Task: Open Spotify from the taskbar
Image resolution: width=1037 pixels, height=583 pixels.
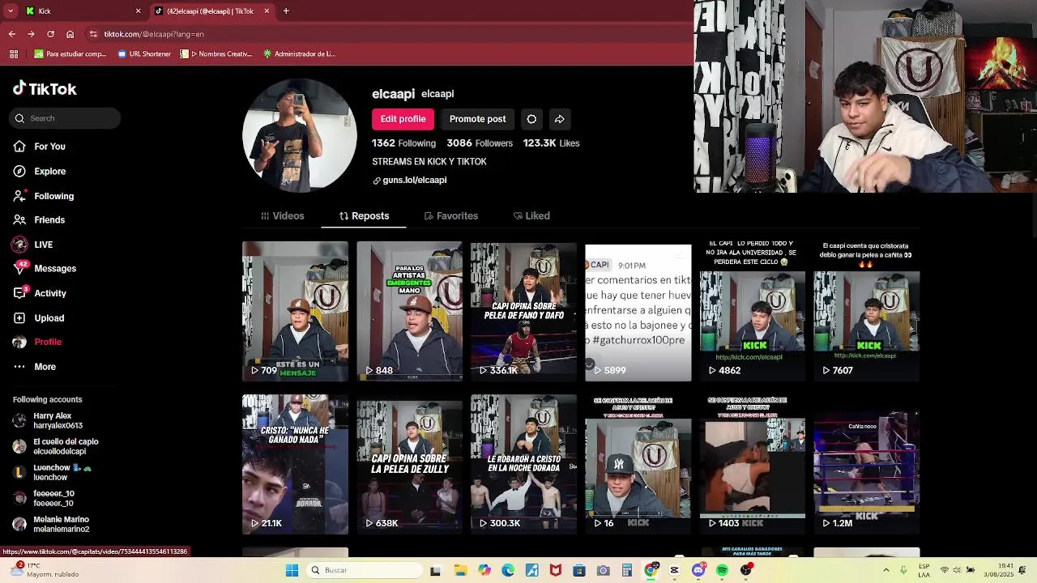Action: (722, 571)
